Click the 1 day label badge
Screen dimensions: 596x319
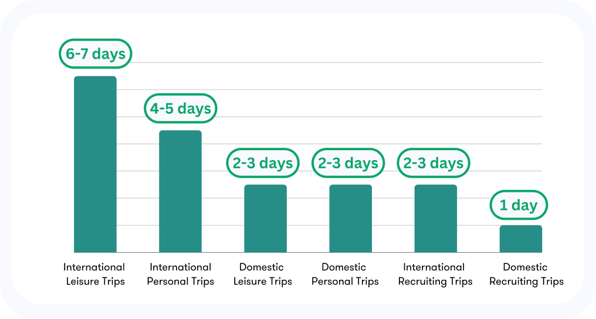tap(519, 205)
